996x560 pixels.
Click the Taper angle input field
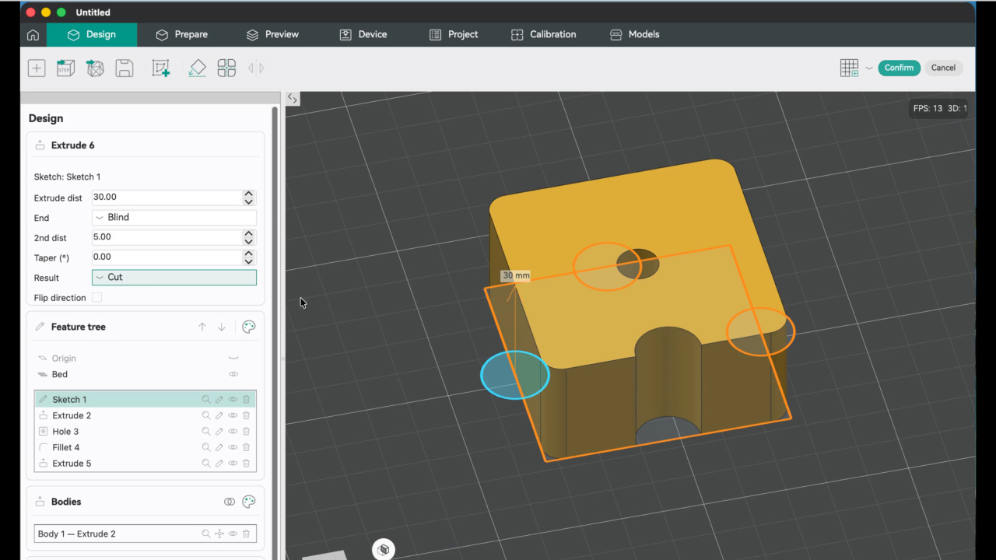167,257
